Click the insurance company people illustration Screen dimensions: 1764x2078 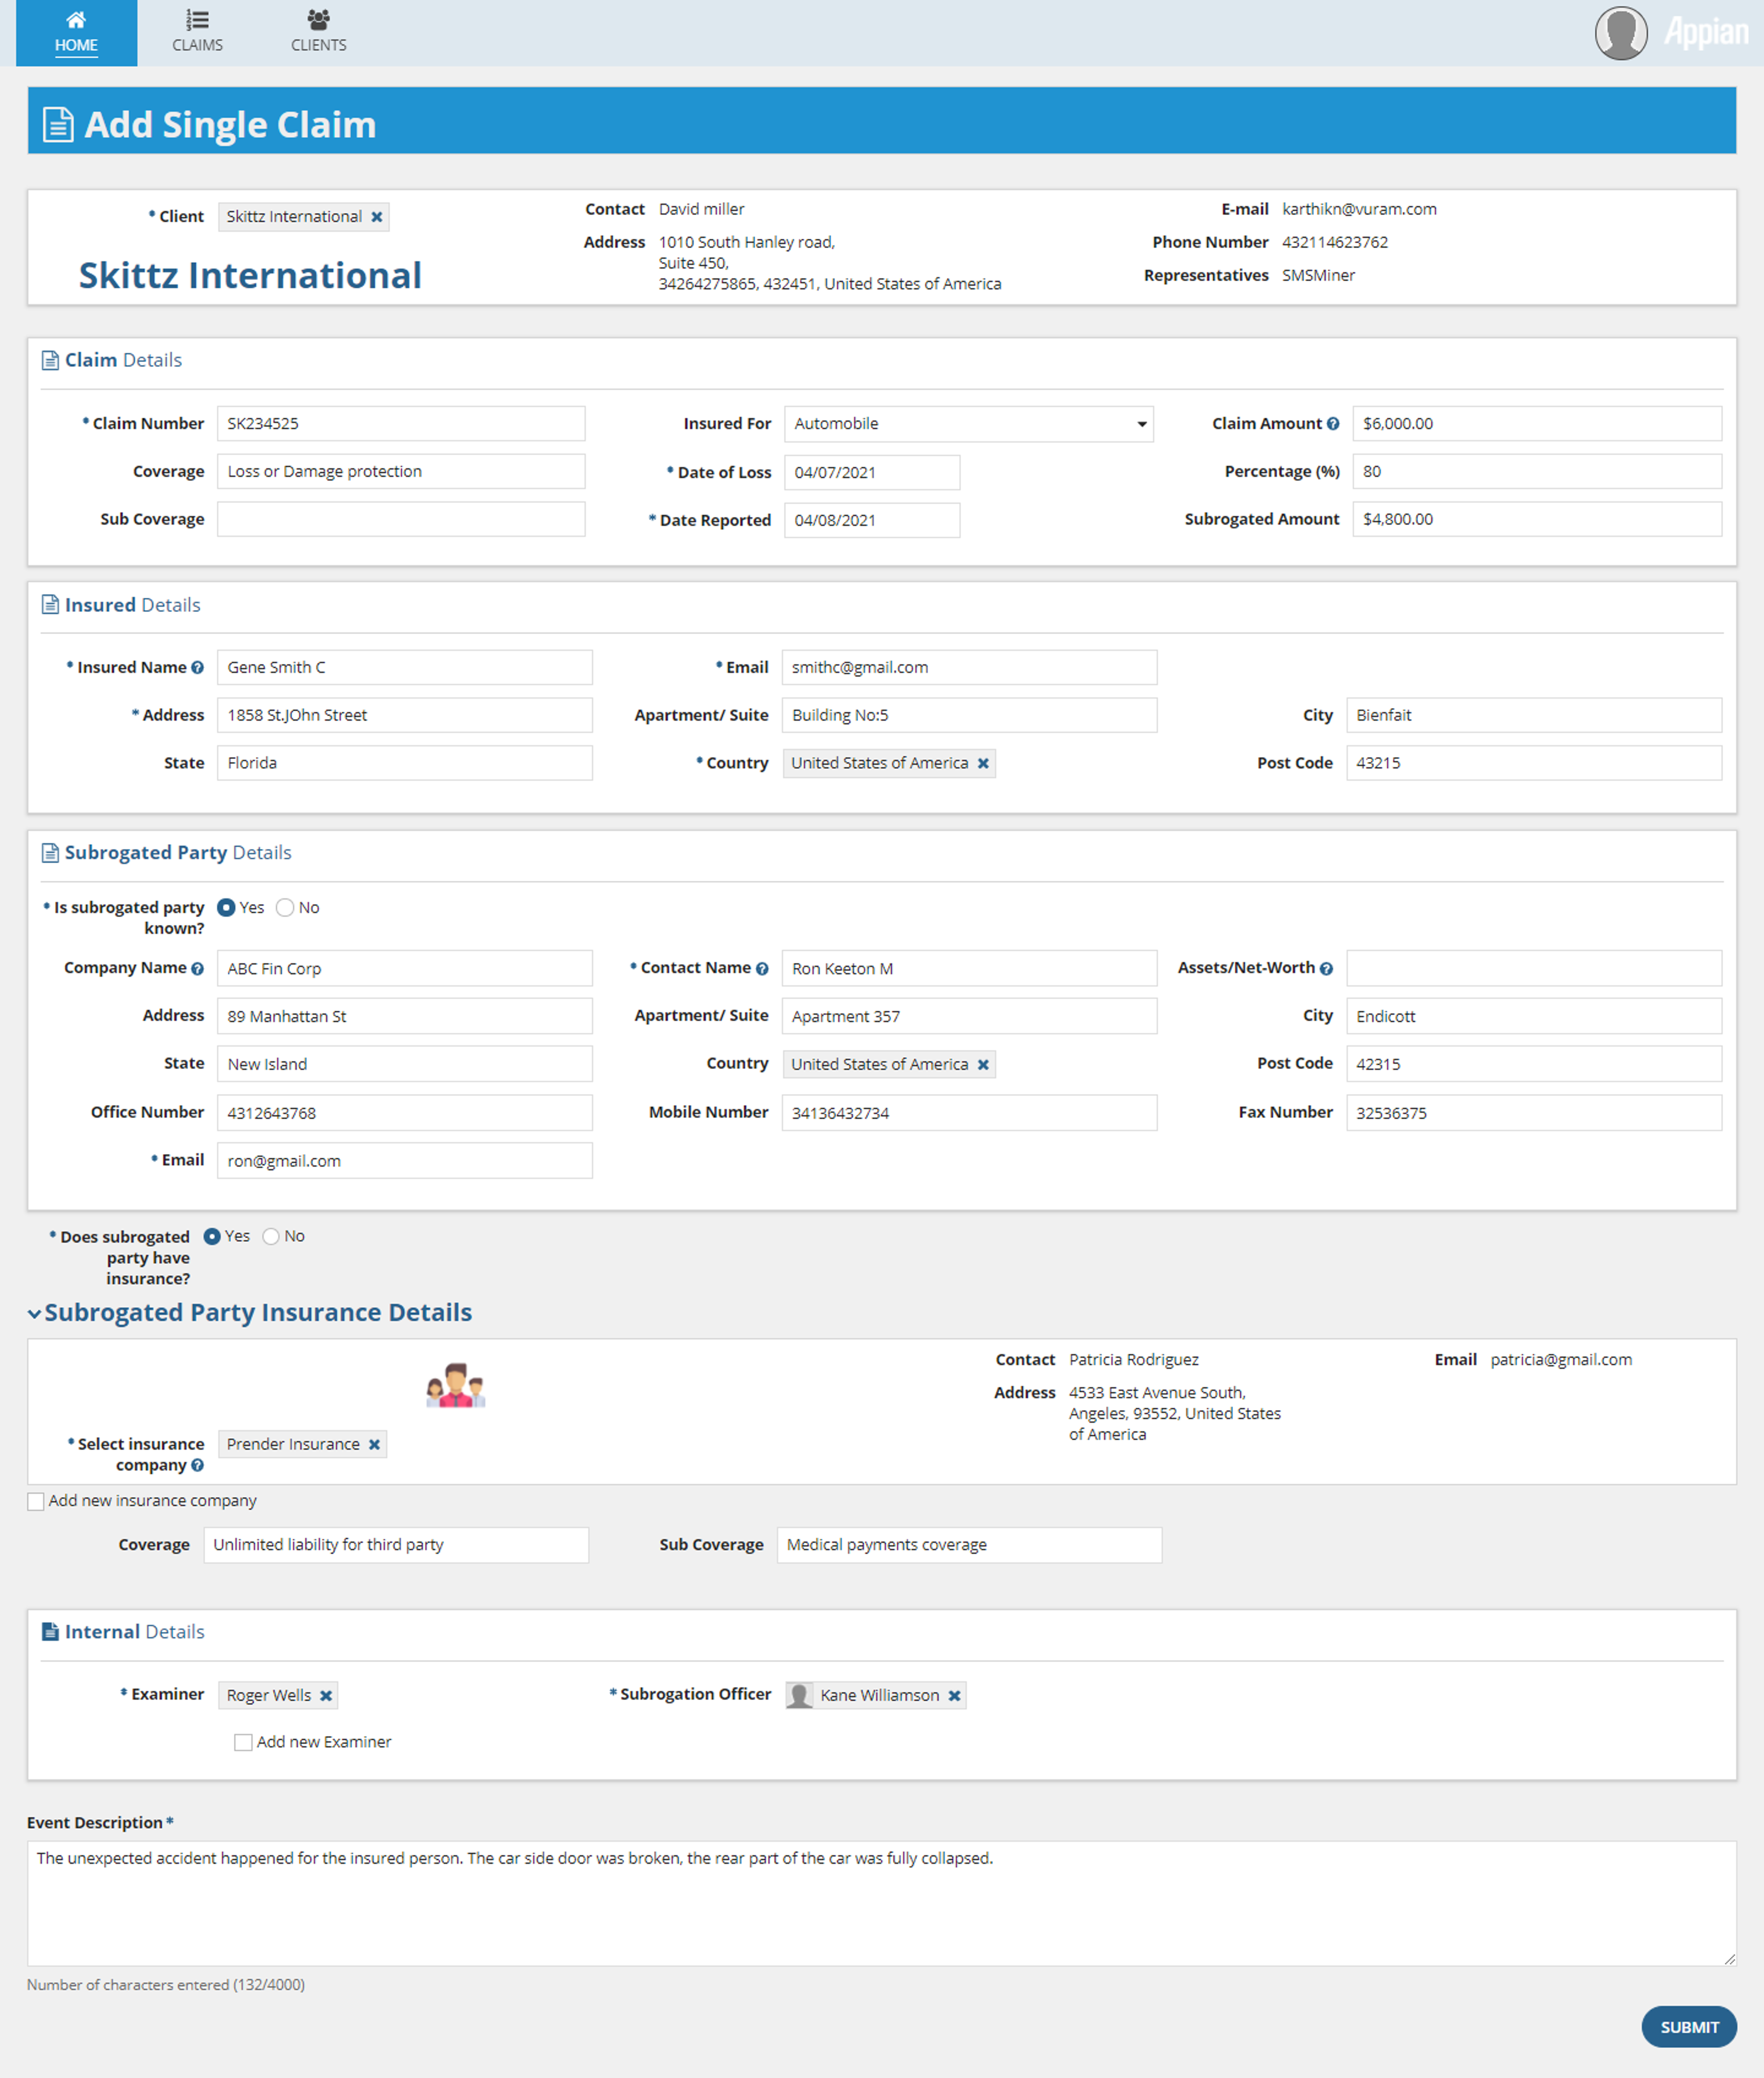click(x=456, y=1386)
